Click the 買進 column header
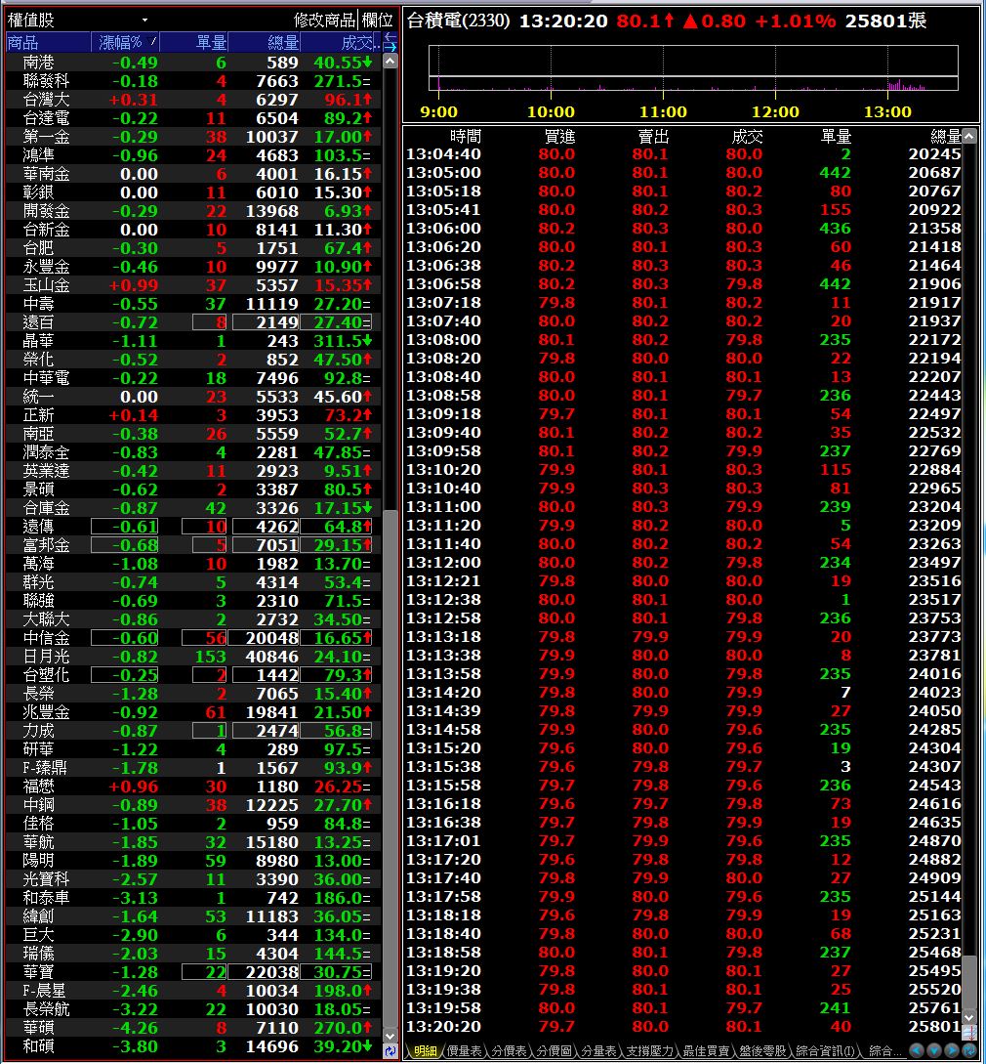986x1064 pixels. click(x=559, y=137)
